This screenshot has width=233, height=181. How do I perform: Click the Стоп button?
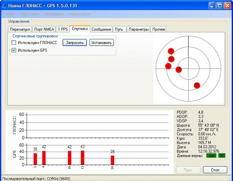(x=215, y=170)
